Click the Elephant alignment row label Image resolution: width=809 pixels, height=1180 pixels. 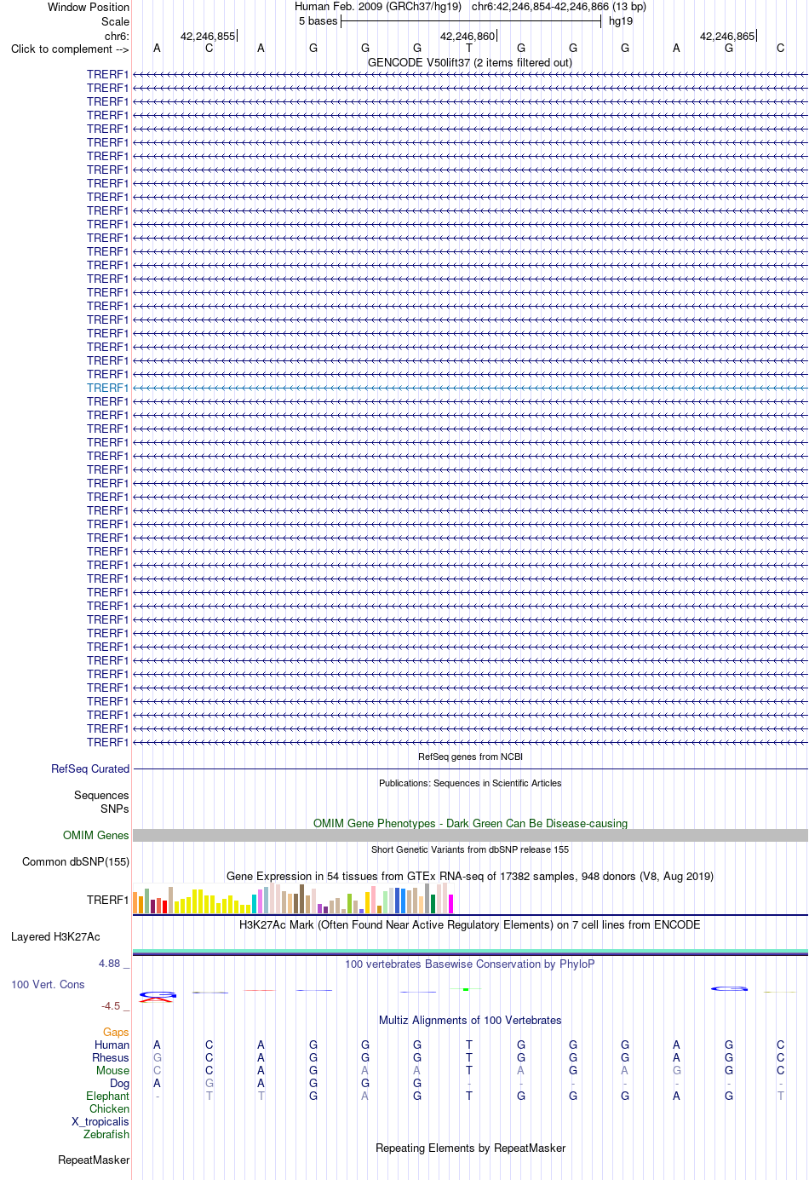pyautogui.click(x=107, y=1096)
